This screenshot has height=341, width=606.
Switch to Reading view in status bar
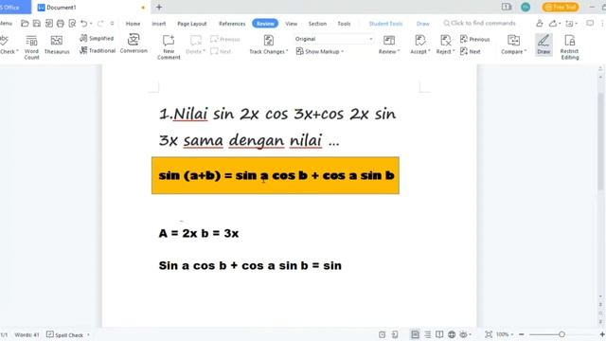pyautogui.click(x=439, y=334)
